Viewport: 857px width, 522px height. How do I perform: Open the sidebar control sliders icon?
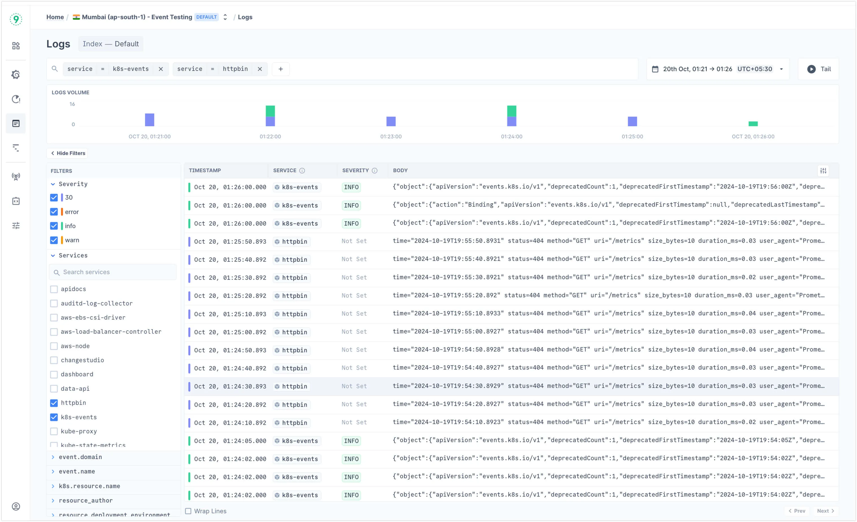16,225
